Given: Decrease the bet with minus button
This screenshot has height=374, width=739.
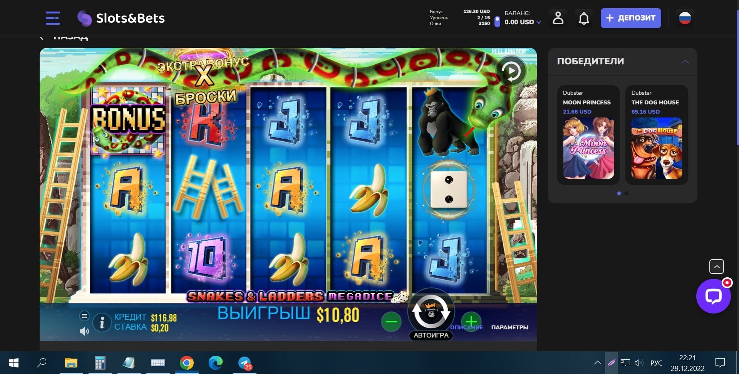Looking at the screenshot, I should pyautogui.click(x=391, y=322).
